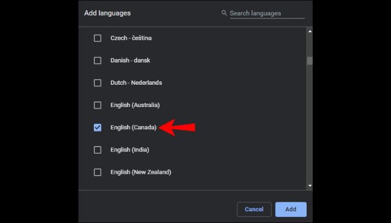391x223 pixels.
Task: Click the "Dutch - Nederlands" label
Action: pos(136,83)
